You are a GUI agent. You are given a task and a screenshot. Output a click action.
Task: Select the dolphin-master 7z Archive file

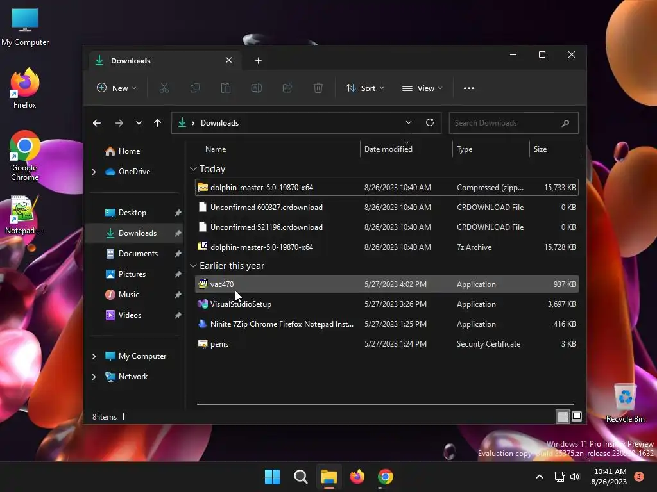[387, 247]
